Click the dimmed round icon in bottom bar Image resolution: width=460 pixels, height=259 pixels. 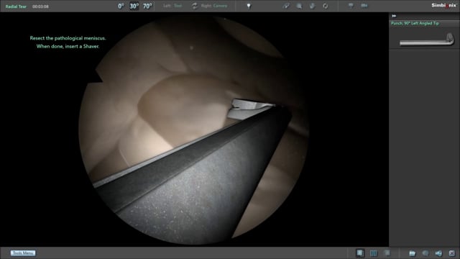click(425, 253)
